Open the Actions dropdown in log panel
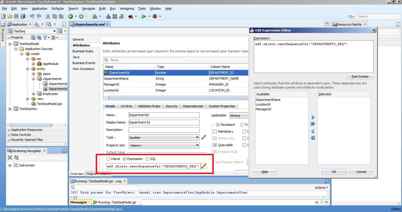The height and width of the screenshot is (212, 402). pos(321,188)
